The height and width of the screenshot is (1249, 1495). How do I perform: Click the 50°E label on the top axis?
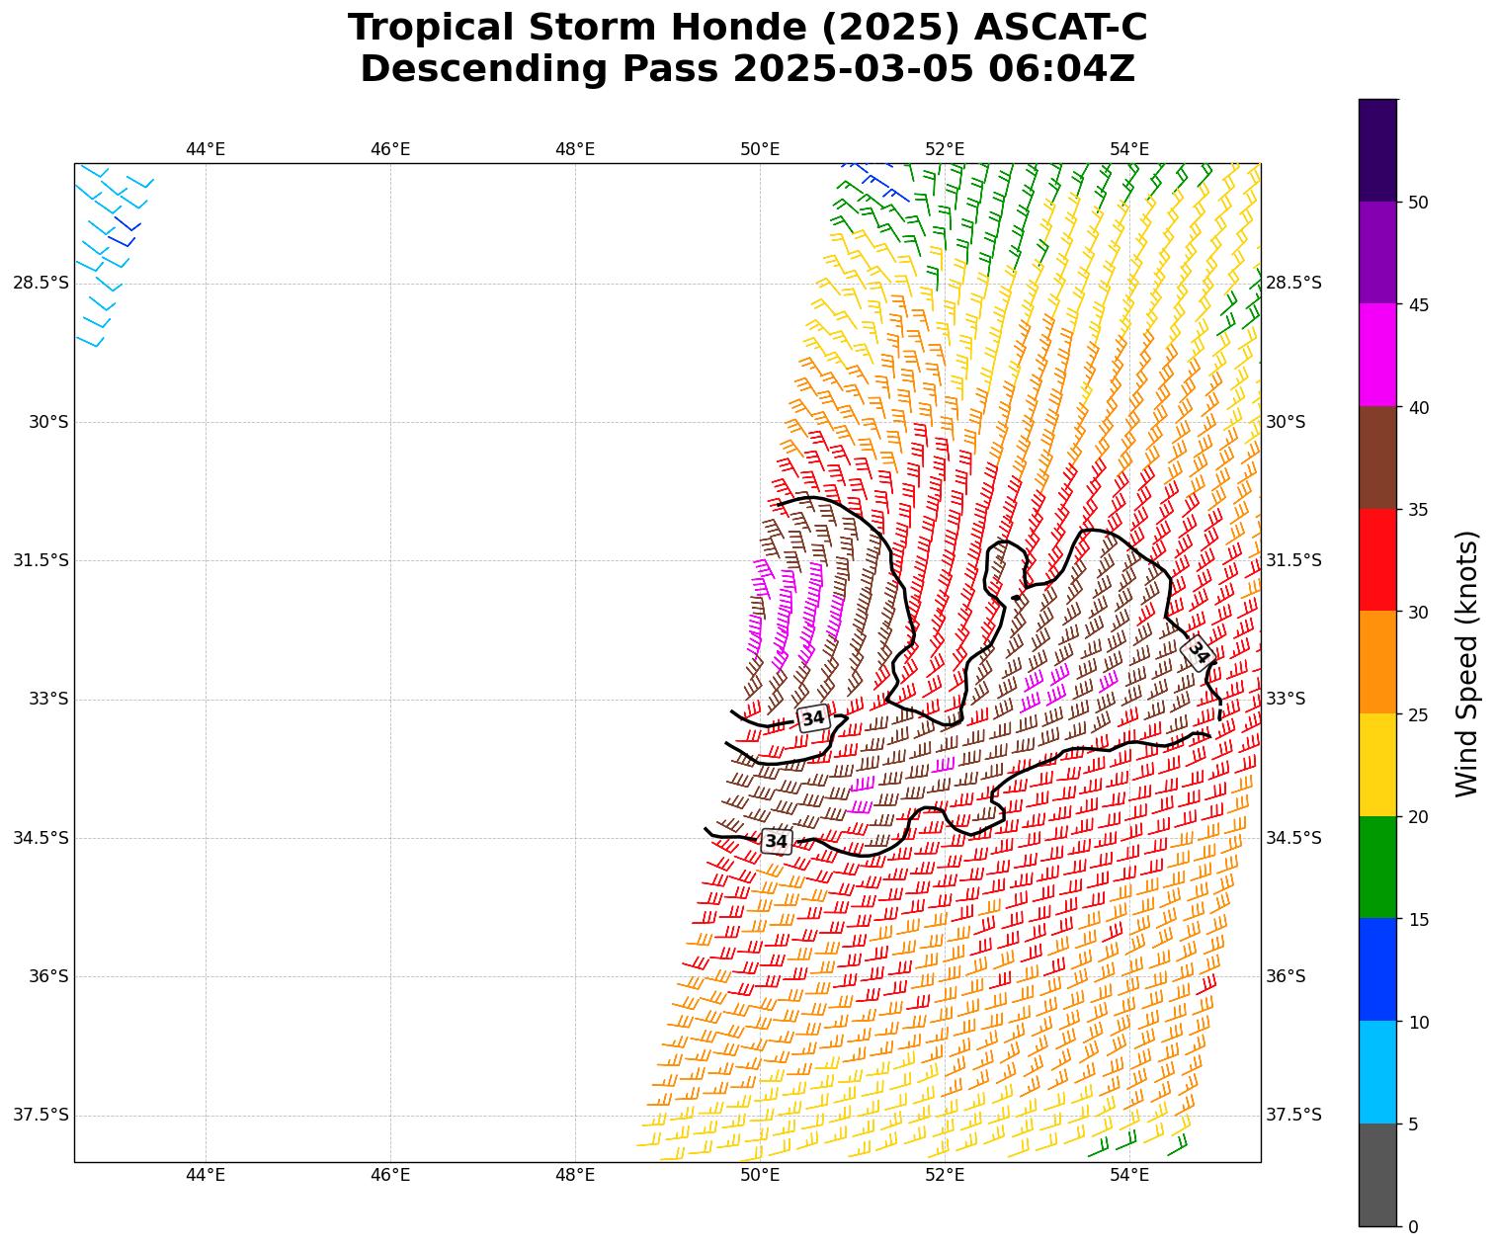pos(760,149)
